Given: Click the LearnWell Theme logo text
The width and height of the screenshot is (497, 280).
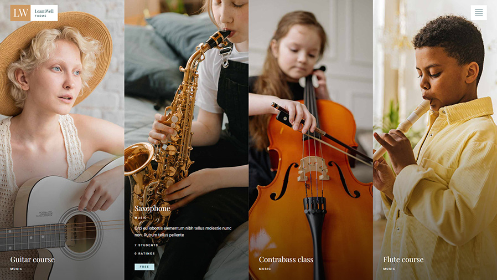Looking at the screenshot, I should 44,13.
